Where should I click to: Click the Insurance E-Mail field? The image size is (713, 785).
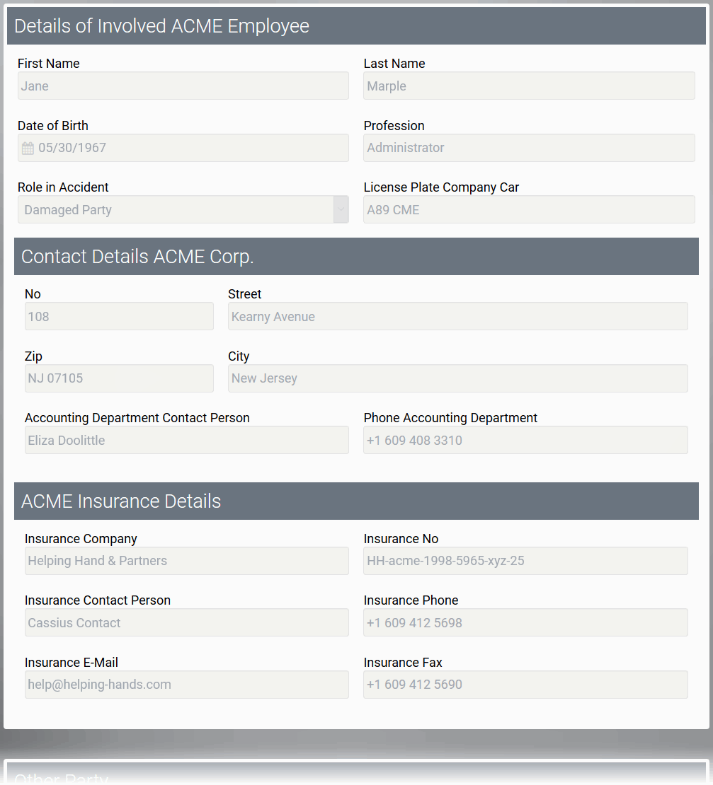tap(186, 685)
